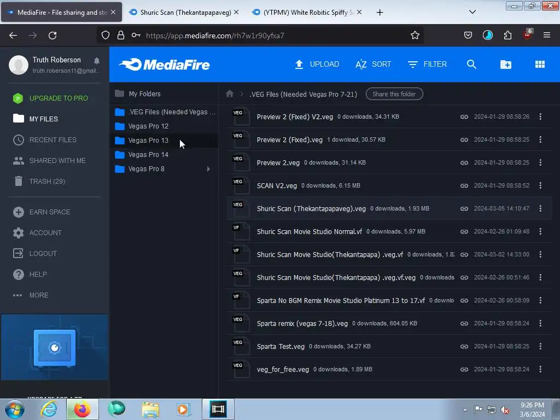Expand More options in sidebar
Screen dimensions: 560x420
pos(31,295)
